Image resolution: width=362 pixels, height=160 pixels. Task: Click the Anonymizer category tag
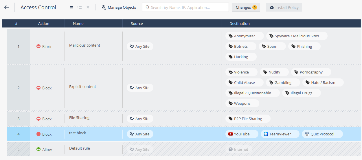[x=245, y=36]
